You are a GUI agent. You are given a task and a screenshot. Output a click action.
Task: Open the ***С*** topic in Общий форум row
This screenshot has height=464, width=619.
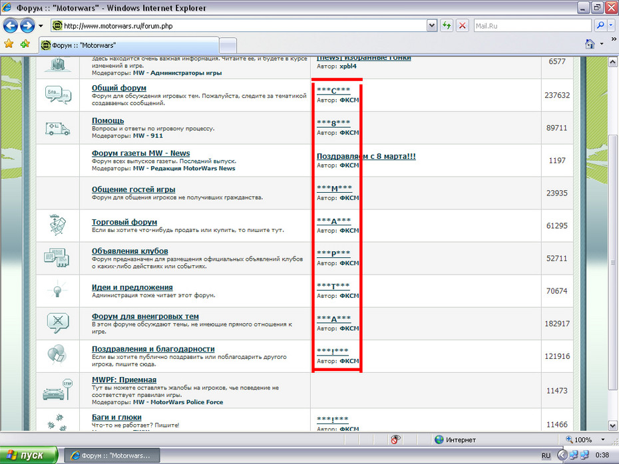[333, 90]
